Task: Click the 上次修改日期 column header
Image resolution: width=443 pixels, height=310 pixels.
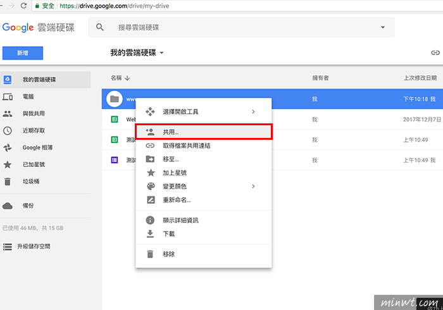Action: click(420, 78)
